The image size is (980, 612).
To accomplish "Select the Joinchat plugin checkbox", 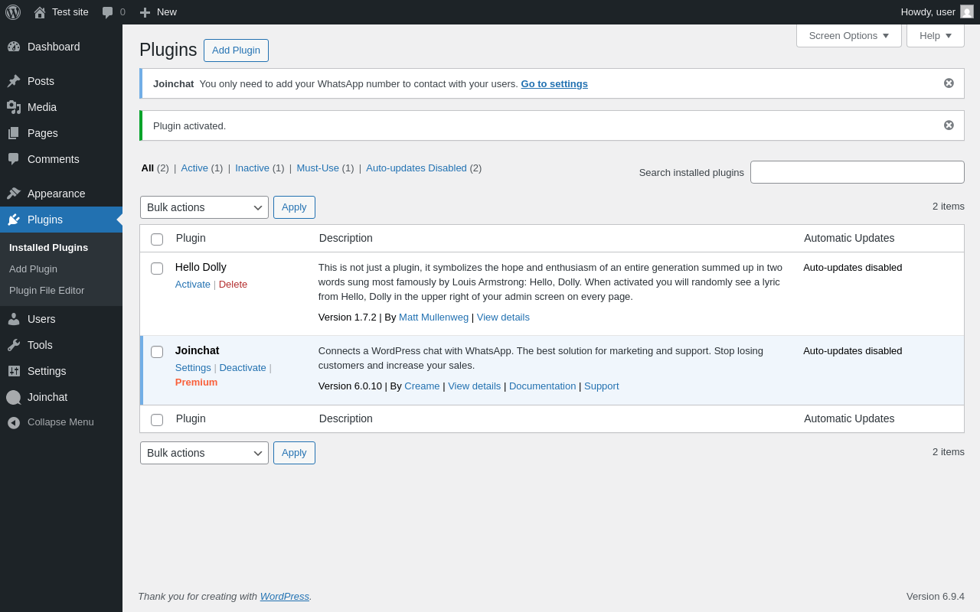I will point(157,352).
